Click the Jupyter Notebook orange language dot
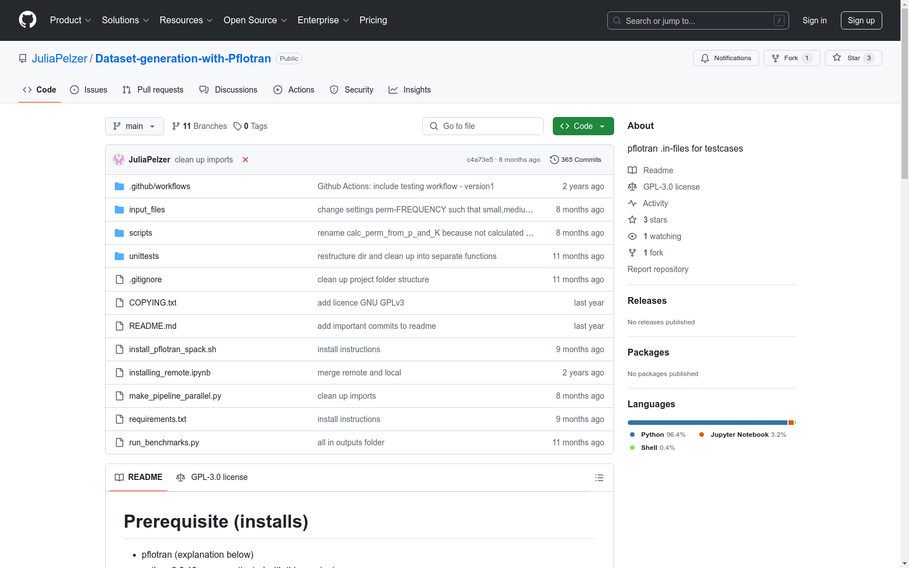 pyautogui.click(x=702, y=435)
